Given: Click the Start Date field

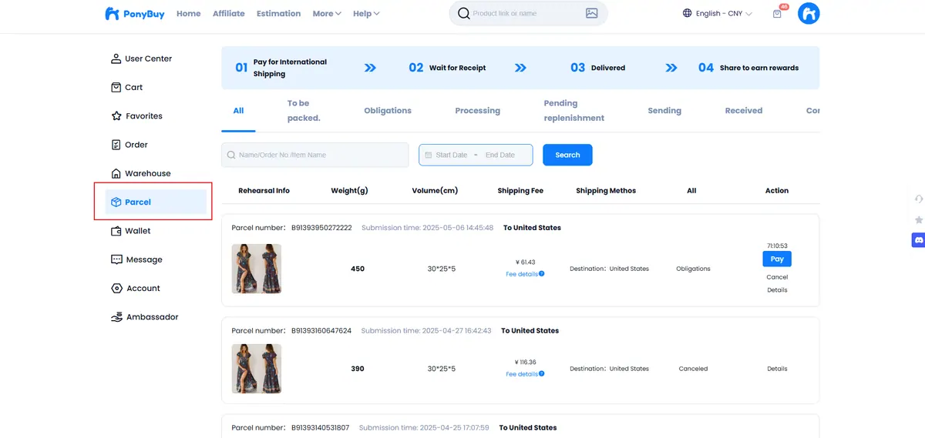Looking at the screenshot, I should 452,155.
